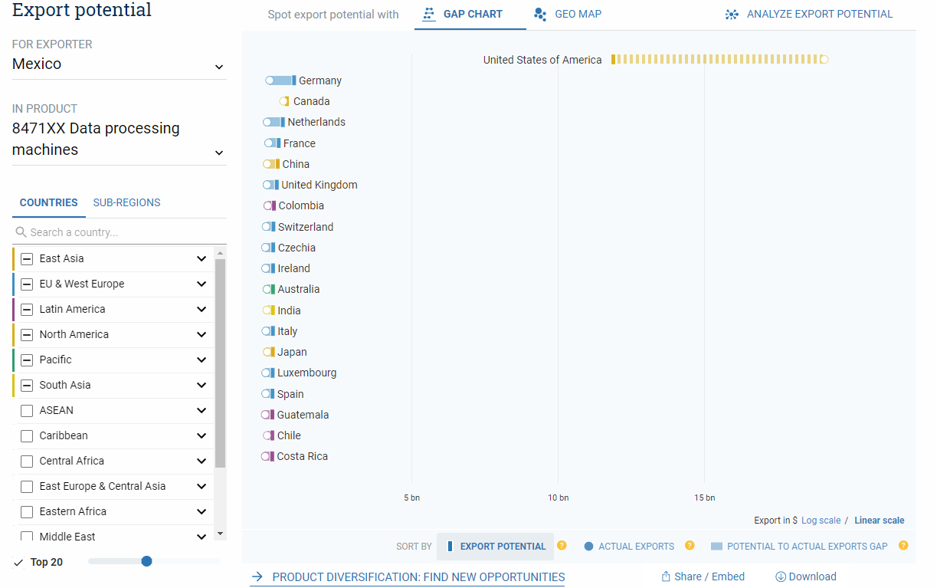Screen dimensions: 937x588
Task: Click help icon beside Potential to Actual Exports Gap
Action: click(x=903, y=546)
